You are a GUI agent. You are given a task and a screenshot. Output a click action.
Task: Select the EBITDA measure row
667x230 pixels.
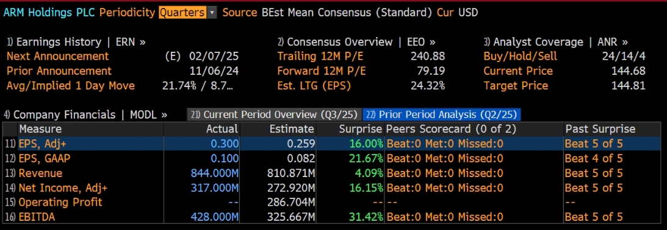tap(332, 217)
